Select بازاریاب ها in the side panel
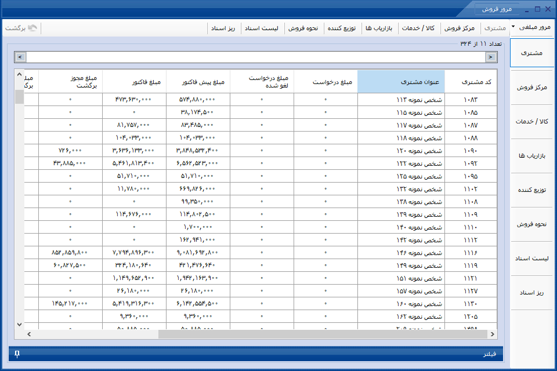557x371 pixels. click(532, 156)
